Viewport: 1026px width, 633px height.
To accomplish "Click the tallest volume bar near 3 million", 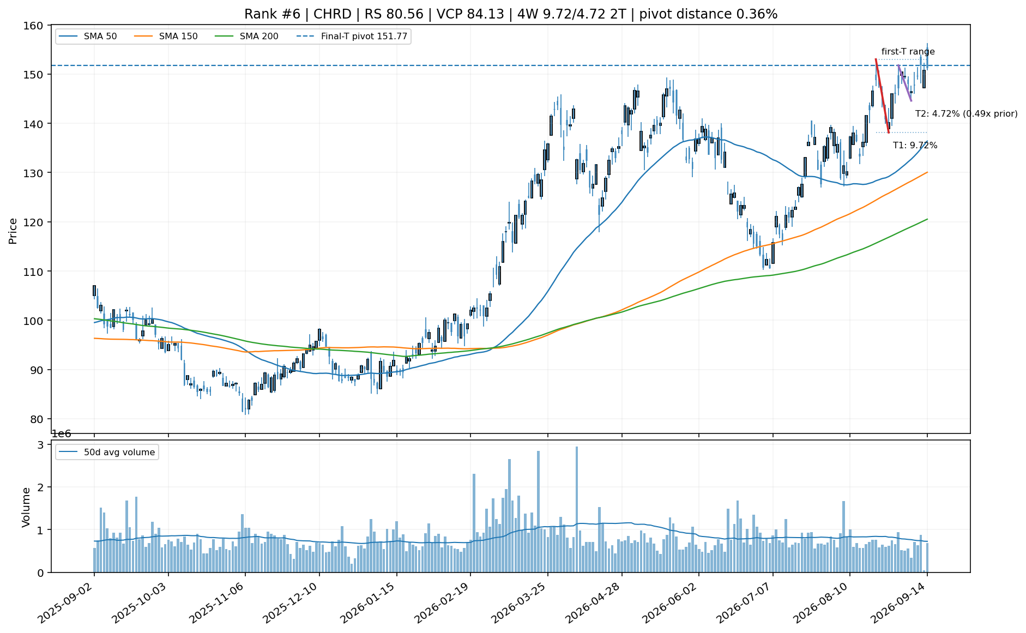I will point(577,509).
